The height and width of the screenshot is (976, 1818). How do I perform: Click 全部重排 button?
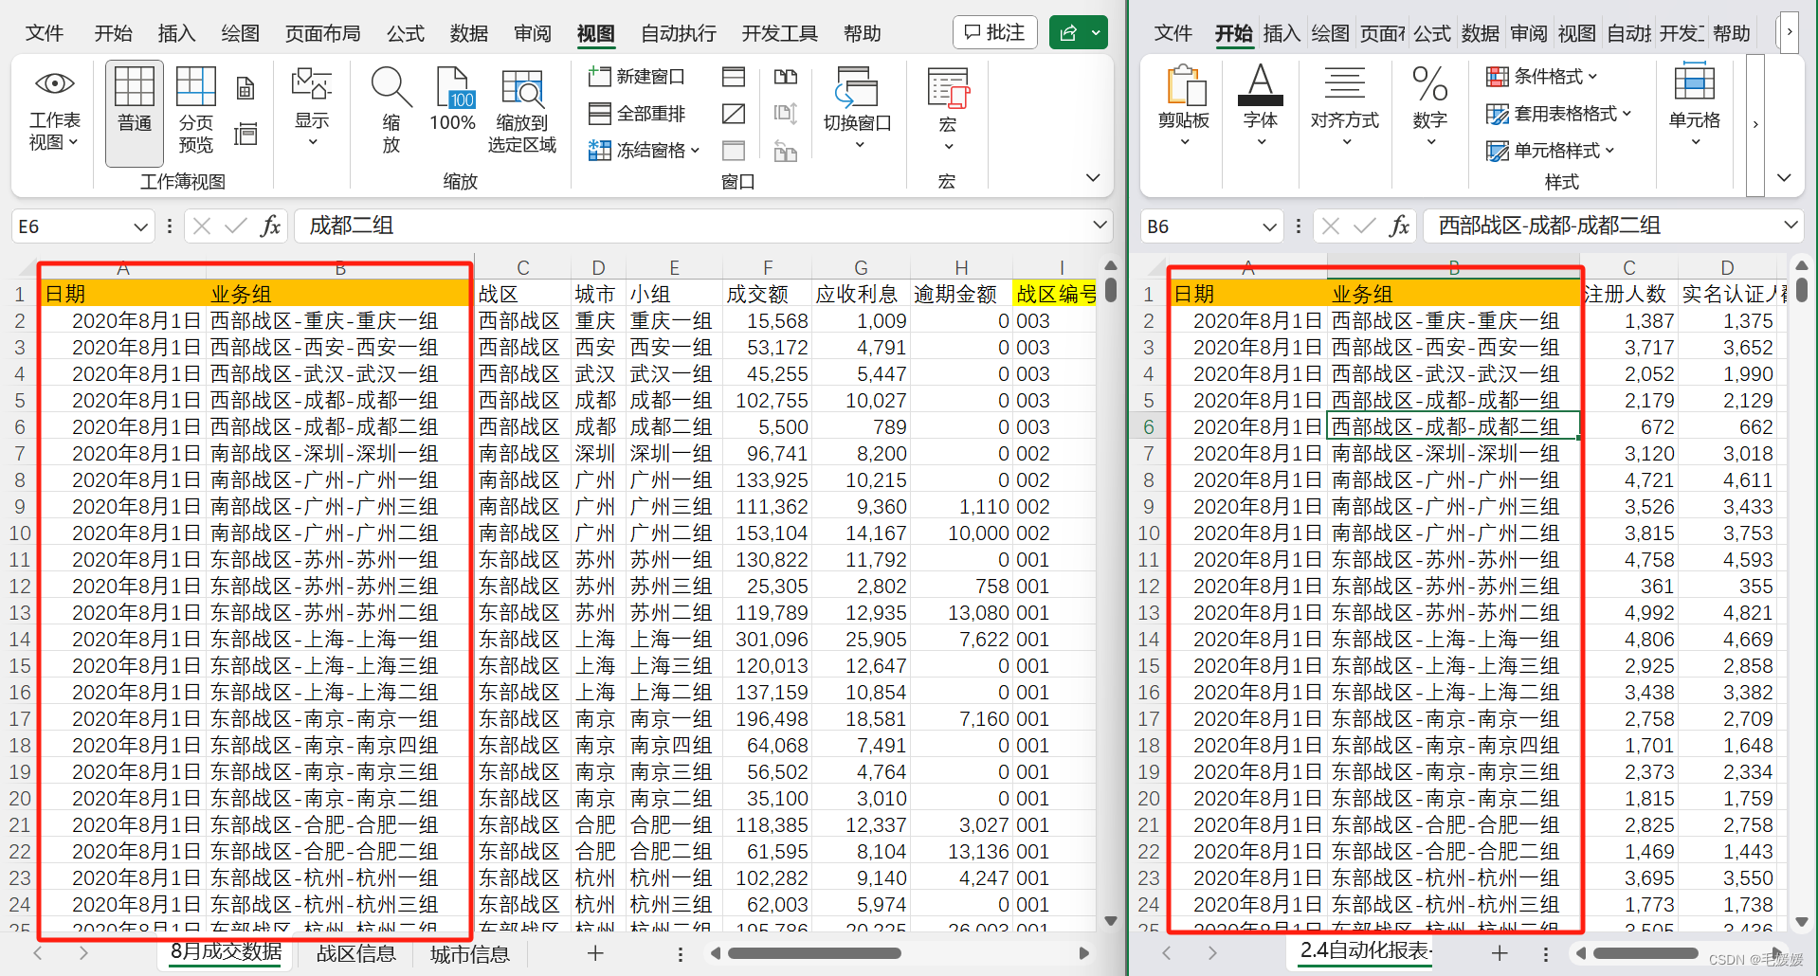point(637,114)
